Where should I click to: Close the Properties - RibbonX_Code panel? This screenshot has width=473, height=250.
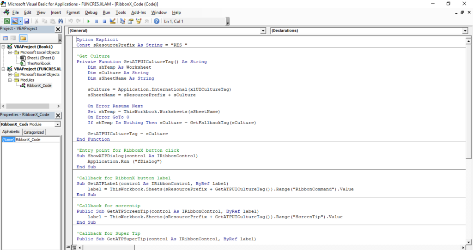pos(58,115)
